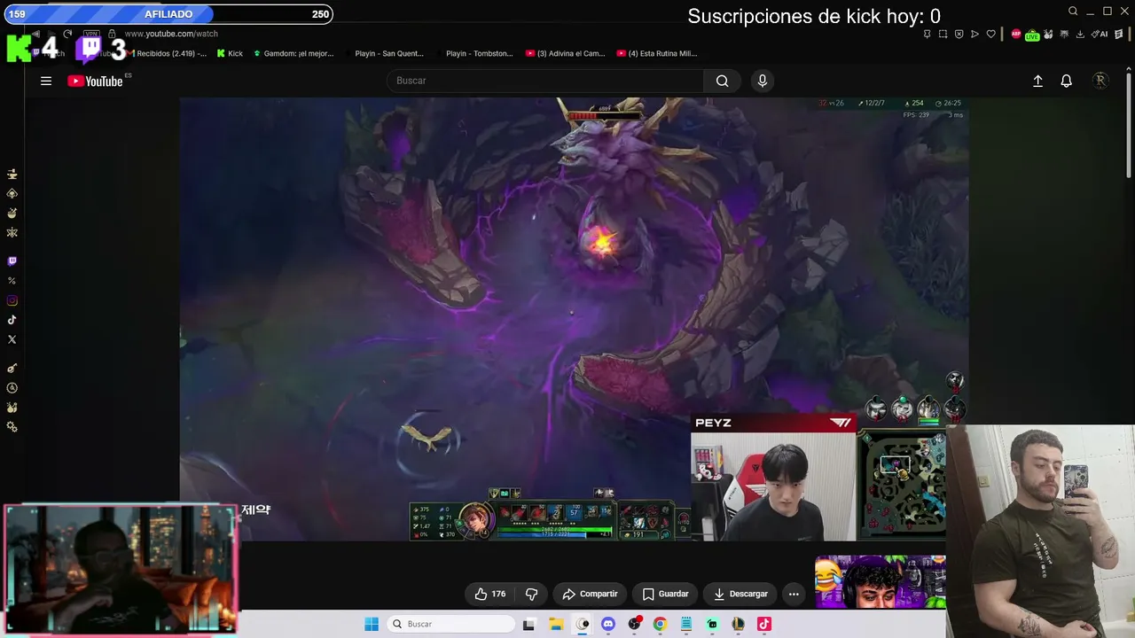Open the sidebar settings gear icon
1135x638 pixels.
tap(12, 427)
